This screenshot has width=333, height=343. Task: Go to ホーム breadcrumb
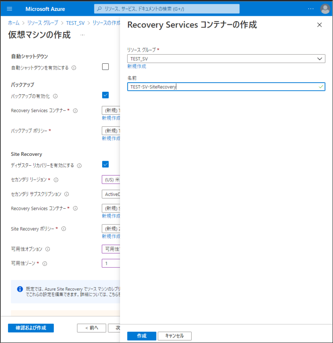(x=14, y=23)
